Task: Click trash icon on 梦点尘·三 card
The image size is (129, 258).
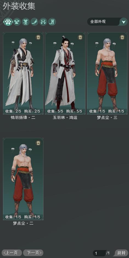Action: pos(122,37)
